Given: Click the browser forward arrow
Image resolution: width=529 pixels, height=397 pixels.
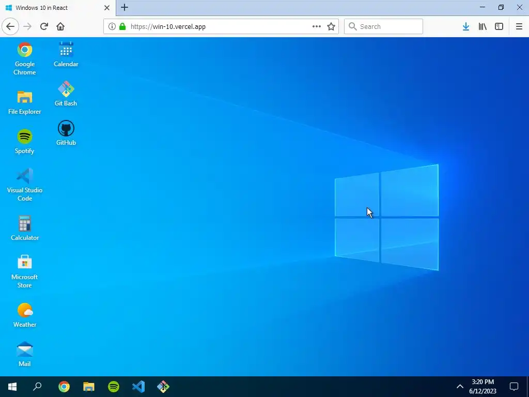Looking at the screenshot, I should pyautogui.click(x=27, y=26).
